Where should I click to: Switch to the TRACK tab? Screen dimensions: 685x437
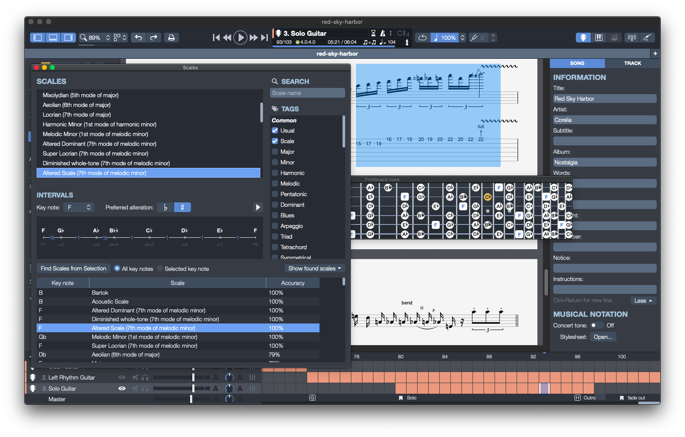tap(632, 63)
